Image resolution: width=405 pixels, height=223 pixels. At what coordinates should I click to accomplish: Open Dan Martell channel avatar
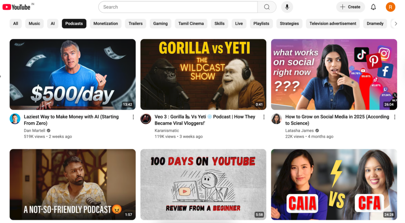click(x=15, y=119)
